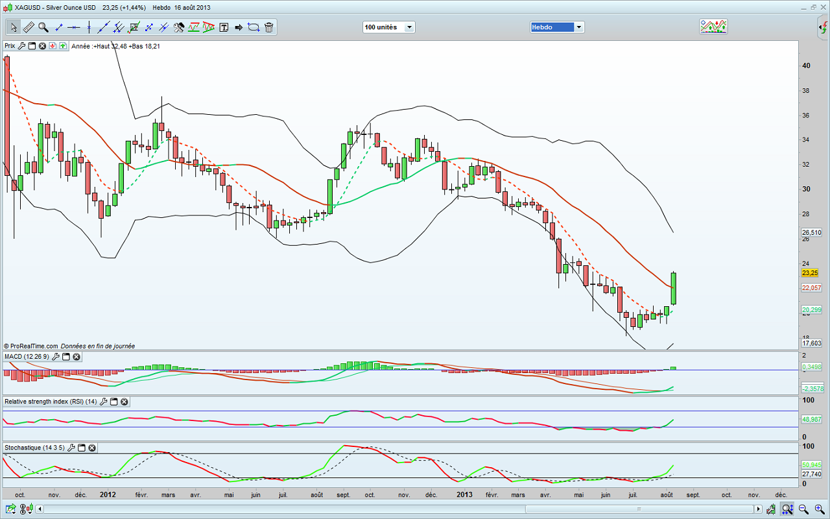Select the arrow cursor tool
This screenshot has height=519, width=830.
(x=14, y=27)
